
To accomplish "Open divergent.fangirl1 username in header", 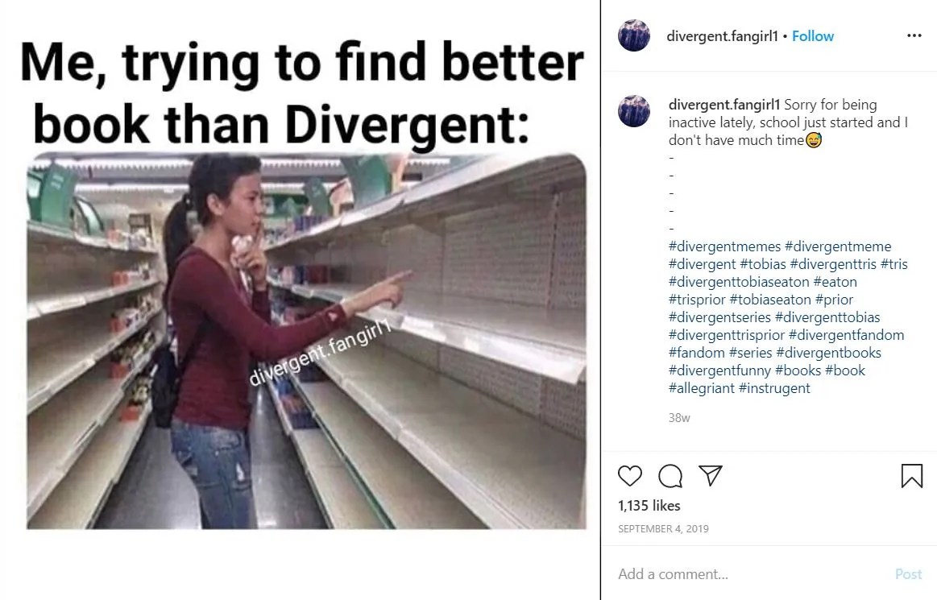I will 722,36.
